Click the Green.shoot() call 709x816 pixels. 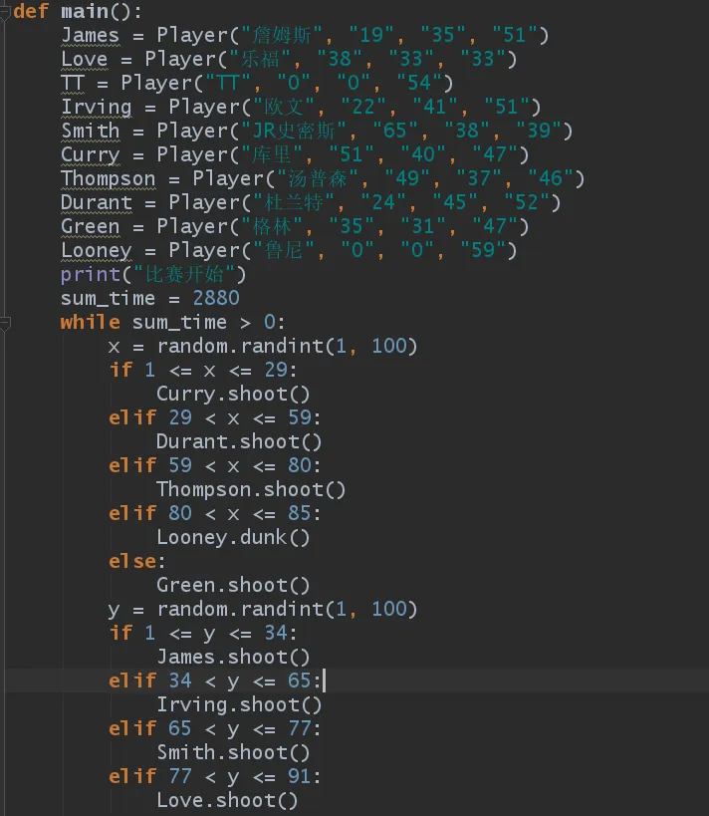coord(233,586)
